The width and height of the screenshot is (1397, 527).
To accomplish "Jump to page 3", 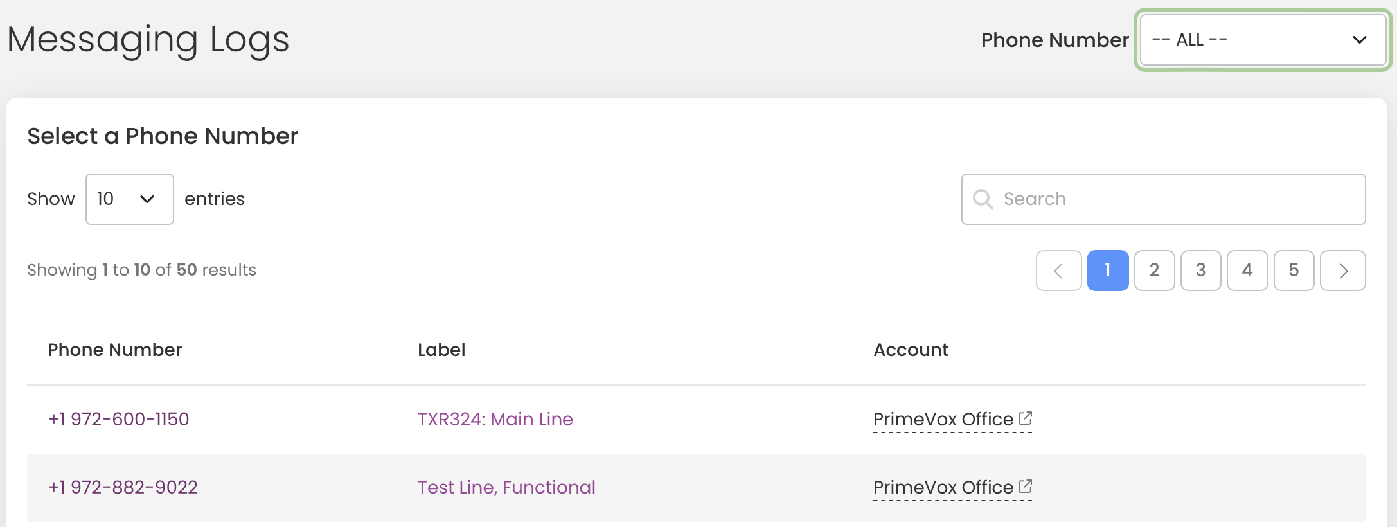I will coord(1201,271).
